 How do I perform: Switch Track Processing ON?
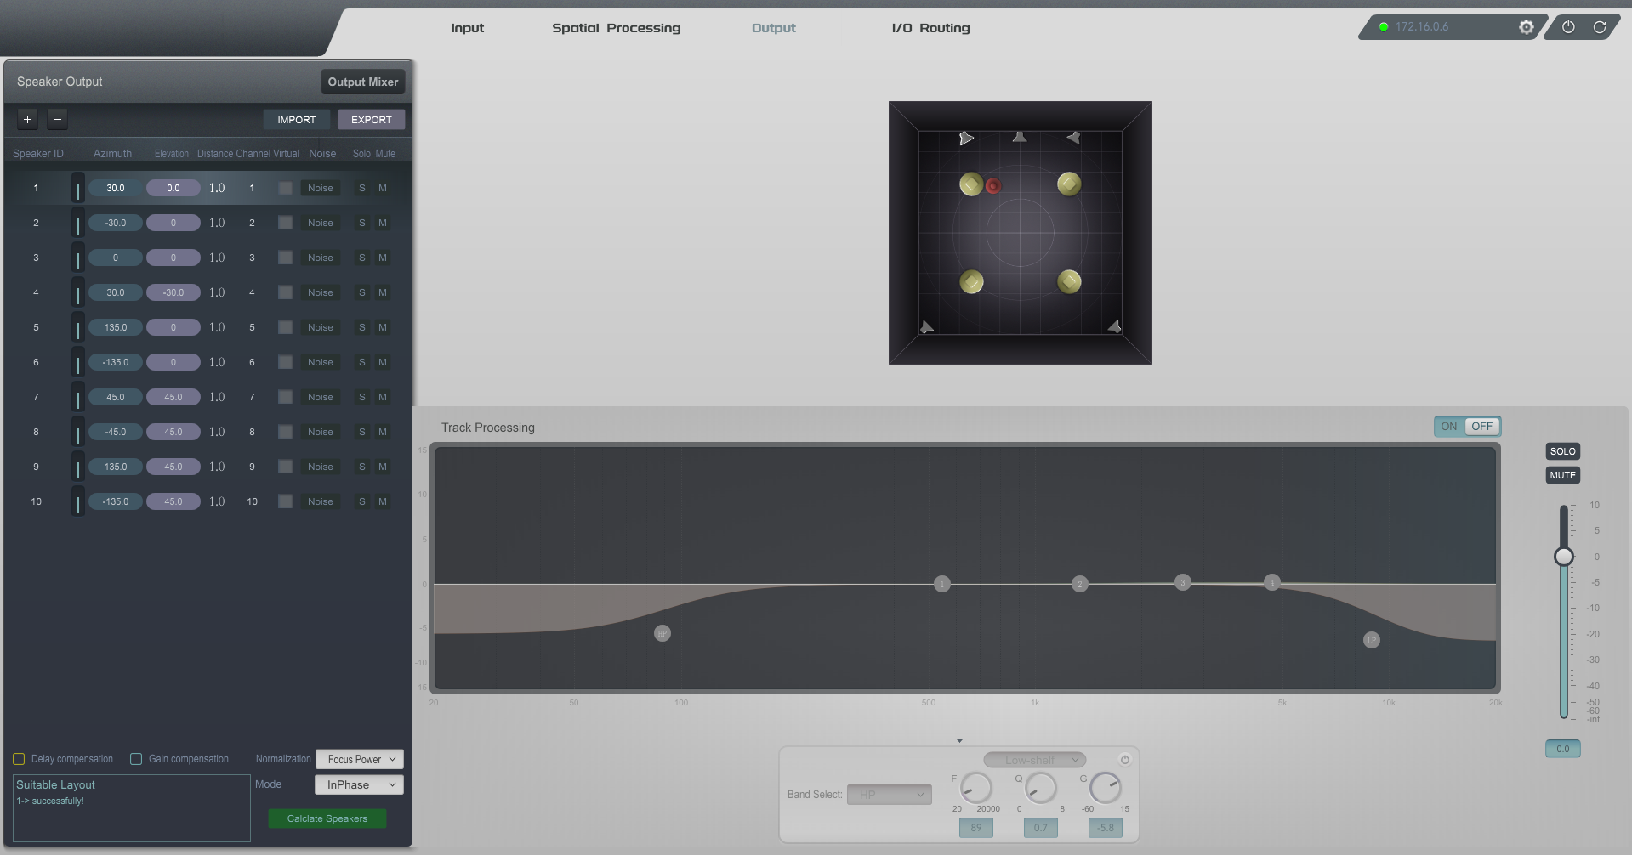point(1449,427)
